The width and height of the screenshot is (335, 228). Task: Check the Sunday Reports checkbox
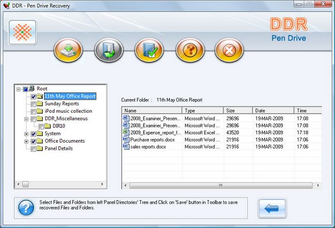pos(33,104)
